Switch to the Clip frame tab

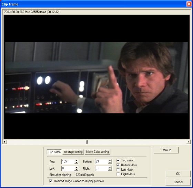54,152
